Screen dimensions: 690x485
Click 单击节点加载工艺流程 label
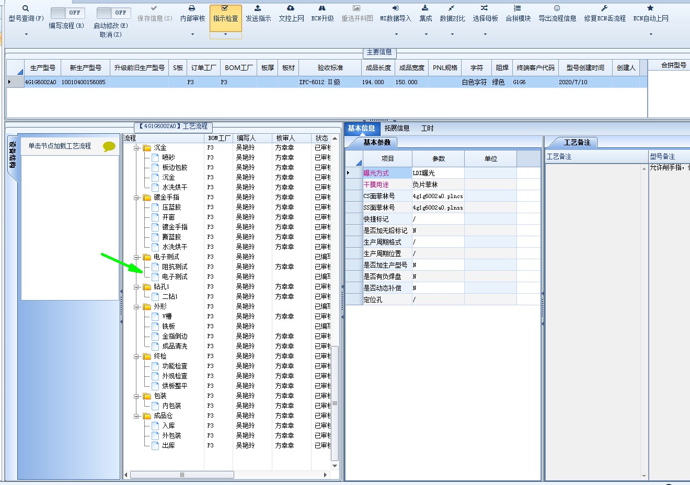pos(60,146)
